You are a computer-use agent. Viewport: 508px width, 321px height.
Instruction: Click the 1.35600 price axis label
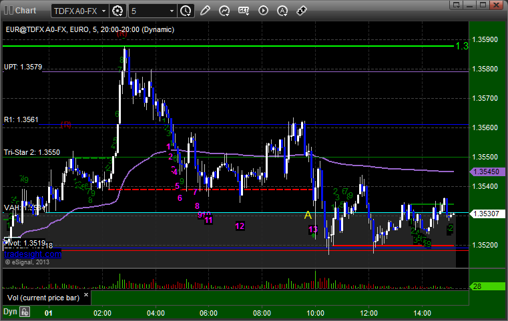click(x=485, y=127)
